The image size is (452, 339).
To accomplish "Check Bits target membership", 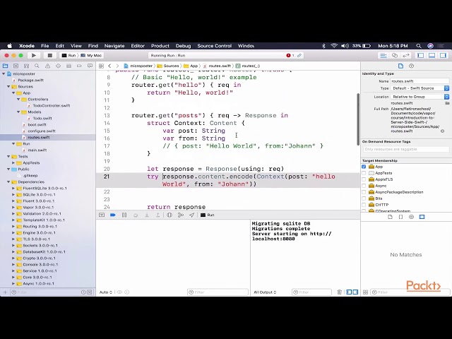I will click(x=364, y=198).
